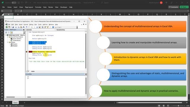Click the Insert UserForm icon in VBA toolbar
Image resolution: width=190 pixels, height=107 pixels.
click(x=9, y=27)
